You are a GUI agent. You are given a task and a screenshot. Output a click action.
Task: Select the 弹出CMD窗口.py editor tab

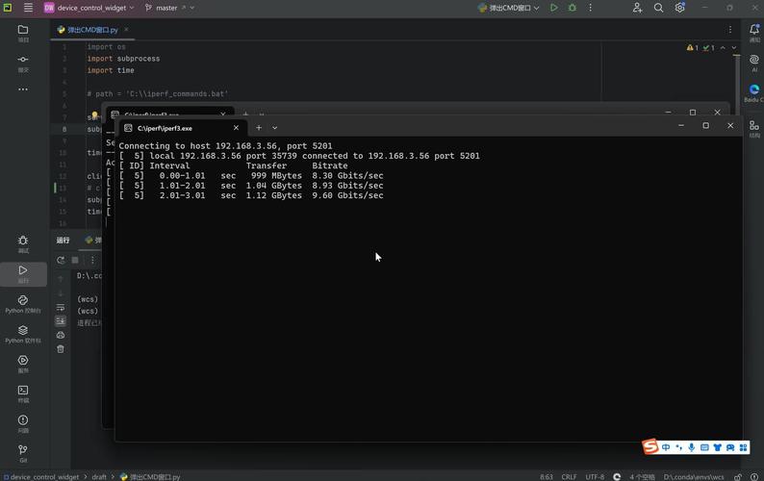click(89, 30)
